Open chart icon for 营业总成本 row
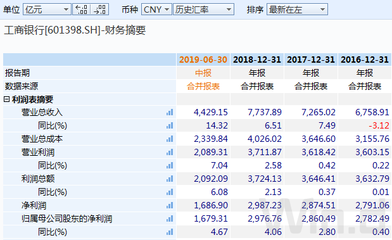Image resolution: width=392 pixels, height=240 pixels. pyautogui.click(x=170, y=139)
